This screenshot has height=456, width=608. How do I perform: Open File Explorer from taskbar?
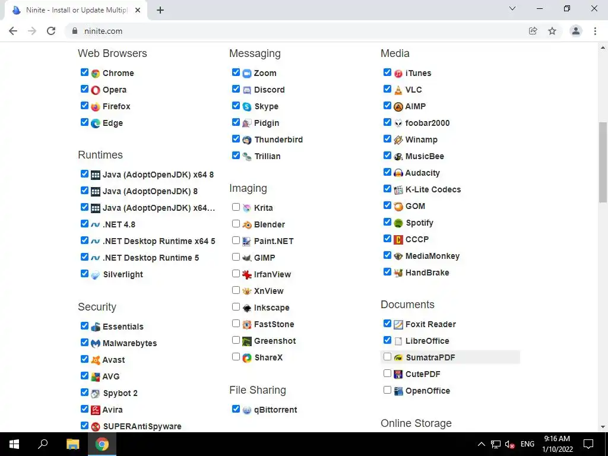[72, 444]
